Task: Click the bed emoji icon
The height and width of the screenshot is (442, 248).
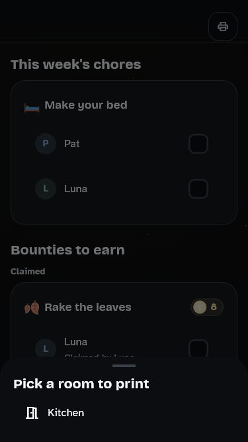Action: point(32,107)
